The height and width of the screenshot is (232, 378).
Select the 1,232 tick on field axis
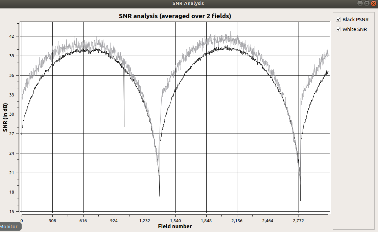pyautogui.click(x=145, y=221)
